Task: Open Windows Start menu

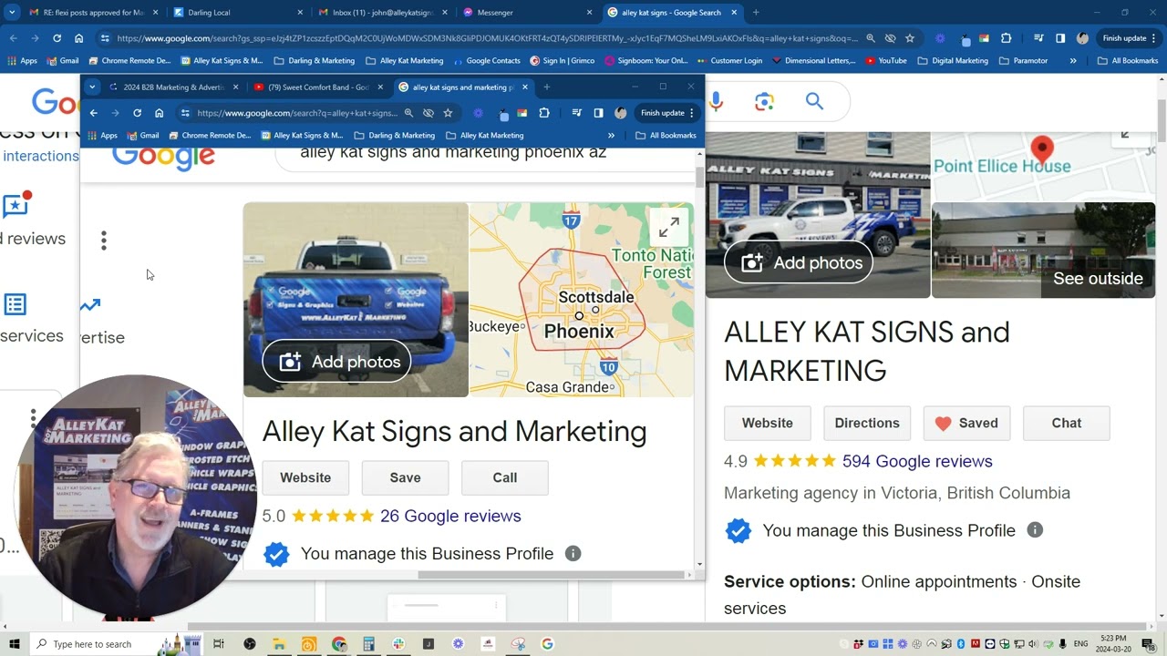Action: (x=14, y=644)
